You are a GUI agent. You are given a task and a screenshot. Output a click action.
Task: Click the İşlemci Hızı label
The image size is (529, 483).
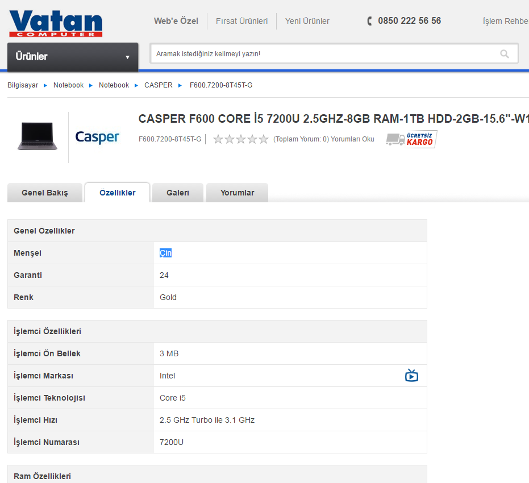click(x=35, y=420)
